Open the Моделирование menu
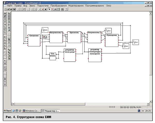The width and height of the screenshot is (155, 123). (75, 5)
